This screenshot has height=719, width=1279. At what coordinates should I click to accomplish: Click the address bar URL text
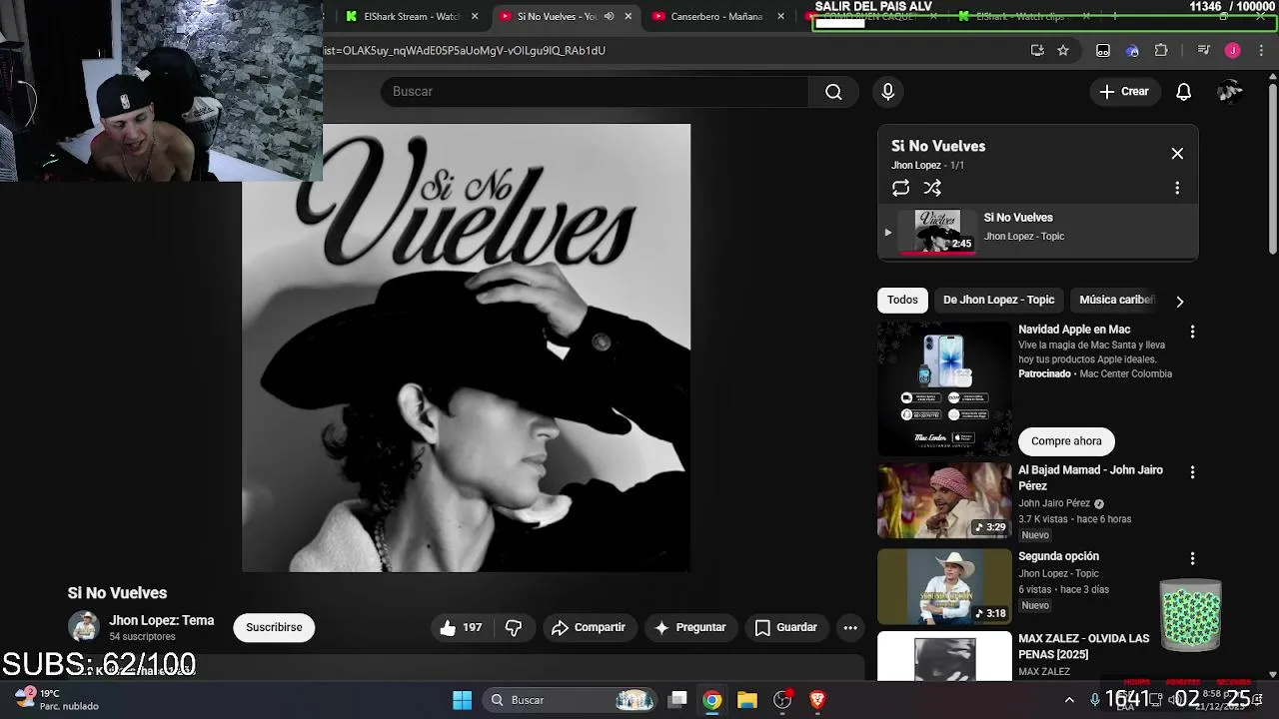click(464, 50)
